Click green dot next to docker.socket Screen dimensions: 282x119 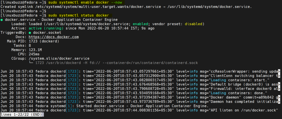point(30,33)
